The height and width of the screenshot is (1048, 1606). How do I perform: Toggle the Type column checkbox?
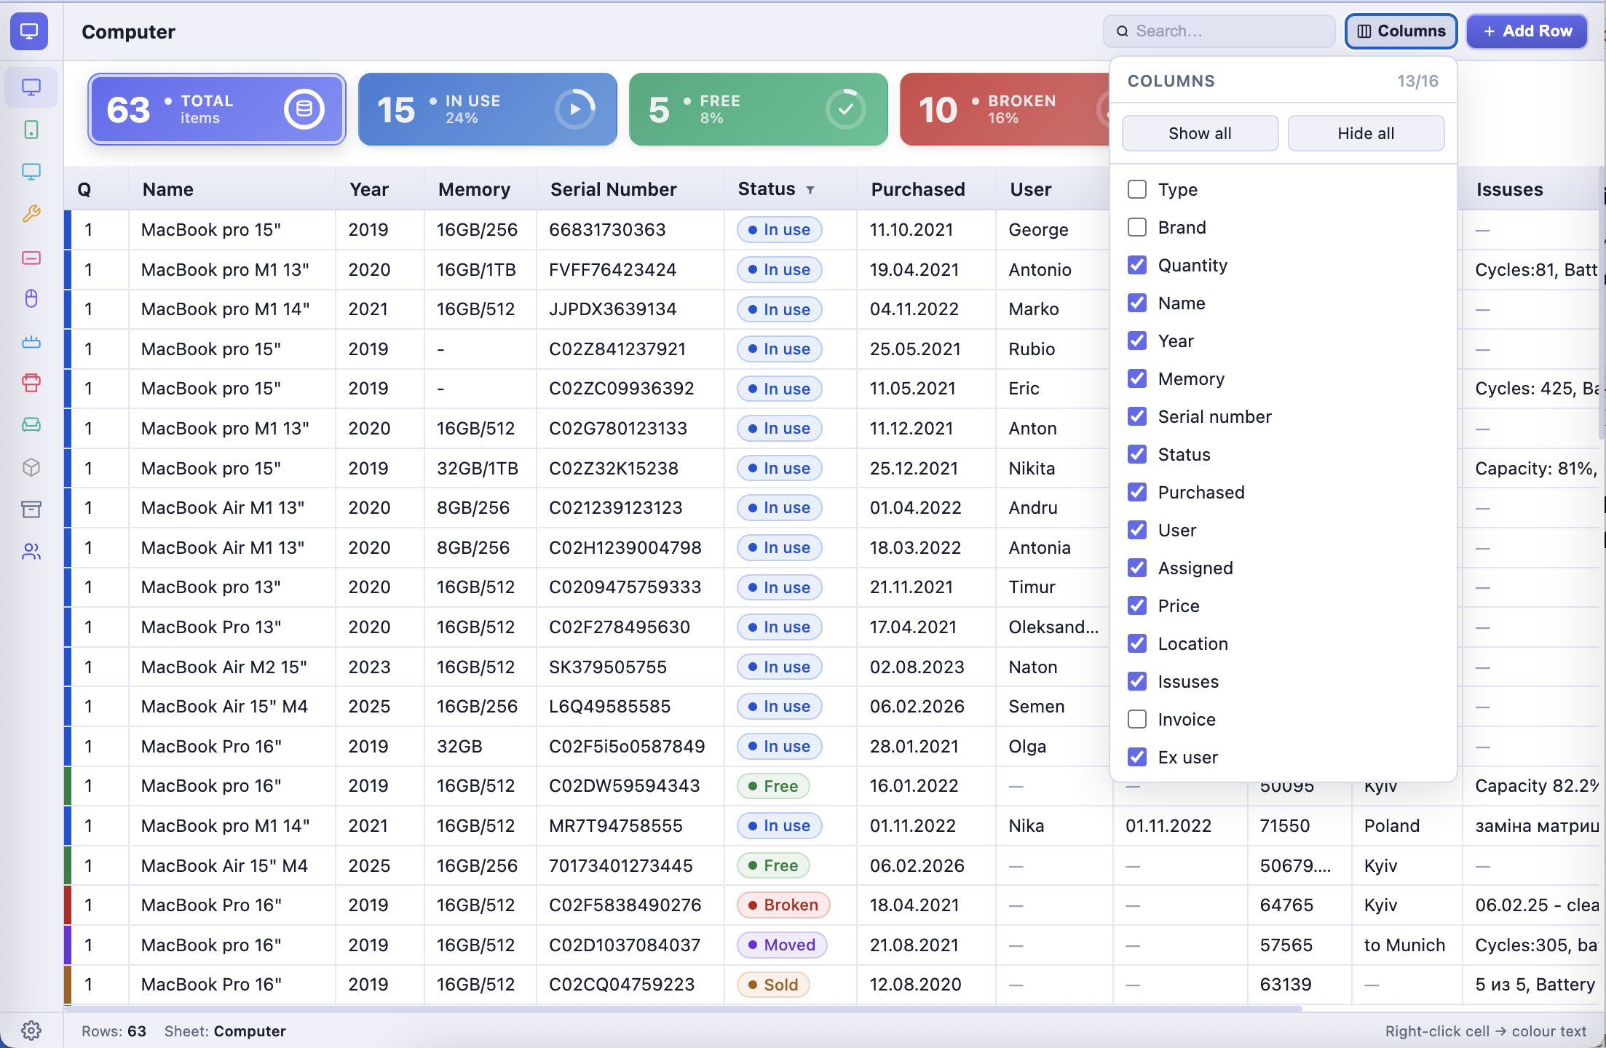tap(1137, 189)
